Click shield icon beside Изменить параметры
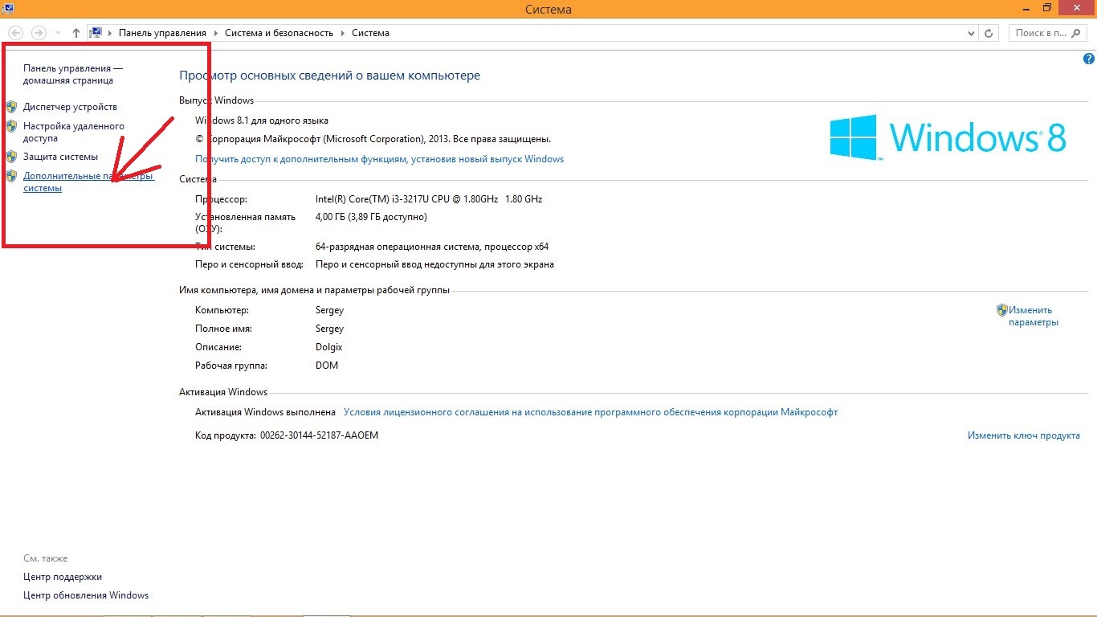 point(1002,310)
